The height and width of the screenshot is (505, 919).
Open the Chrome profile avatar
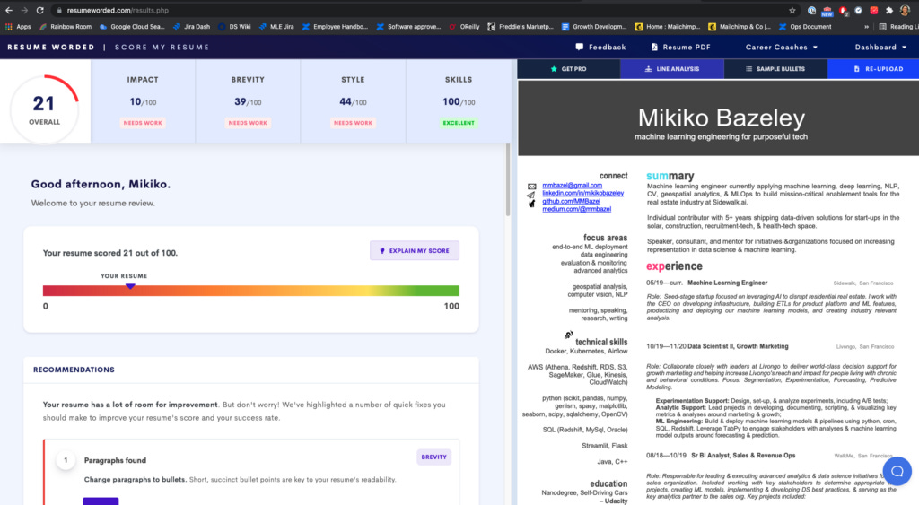905,10
